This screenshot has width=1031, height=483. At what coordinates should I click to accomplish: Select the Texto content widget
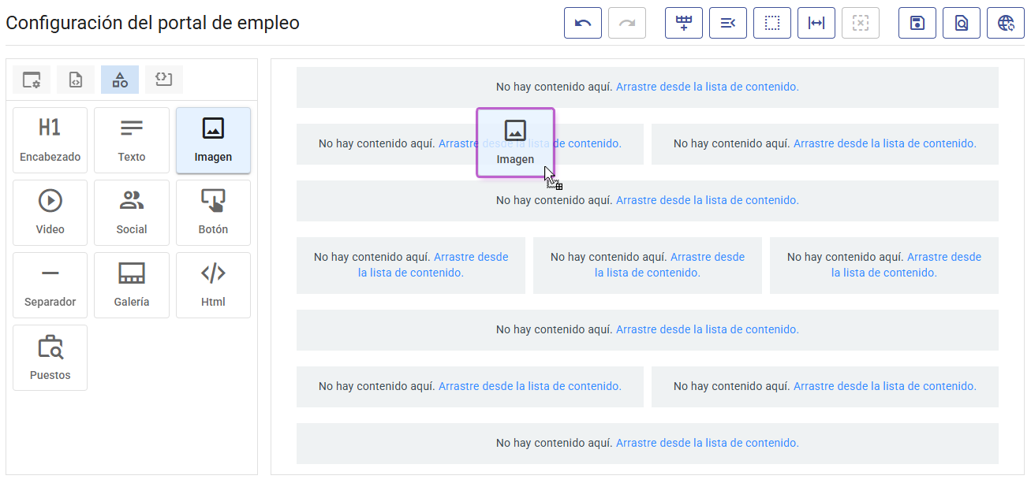tap(131, 139)
